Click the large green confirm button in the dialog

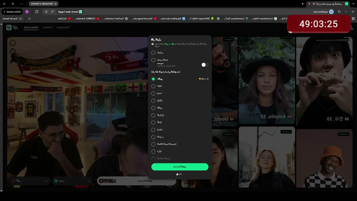pos(180,167)
